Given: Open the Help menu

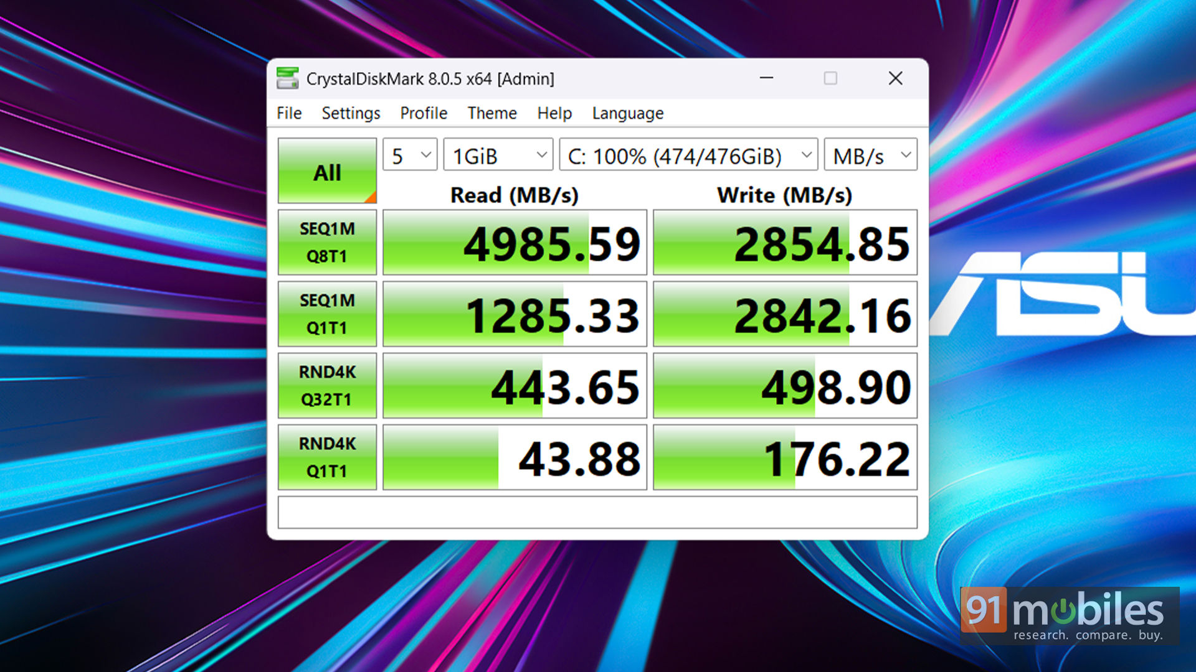Looking at the screenshot, I should click(x=554, y=113).
